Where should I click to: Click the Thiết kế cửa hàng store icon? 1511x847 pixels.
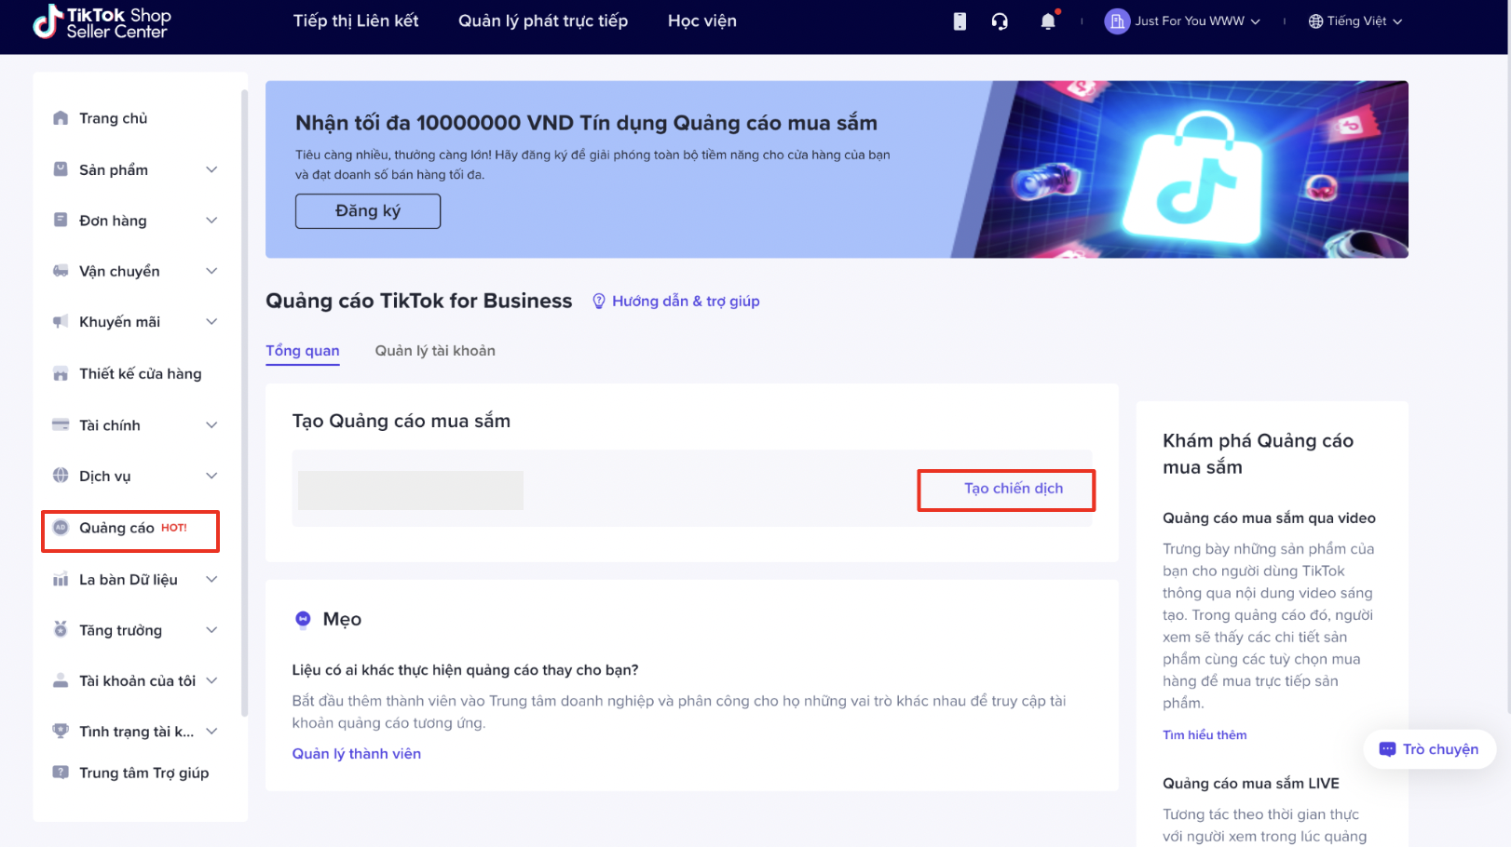pos(61,374)
